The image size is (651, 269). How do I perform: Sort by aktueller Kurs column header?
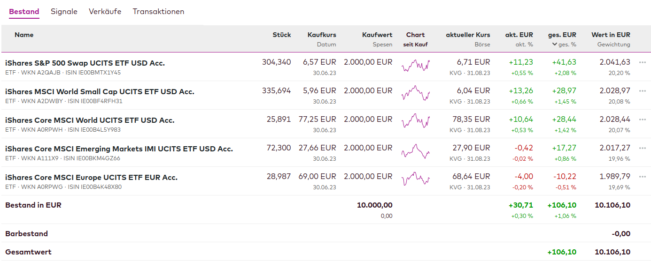(468, 35)
